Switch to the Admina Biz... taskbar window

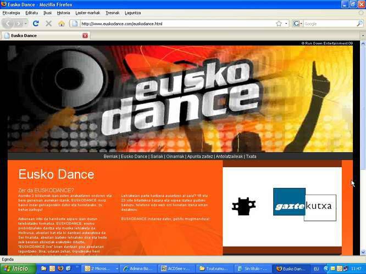[x=140, y=269]
